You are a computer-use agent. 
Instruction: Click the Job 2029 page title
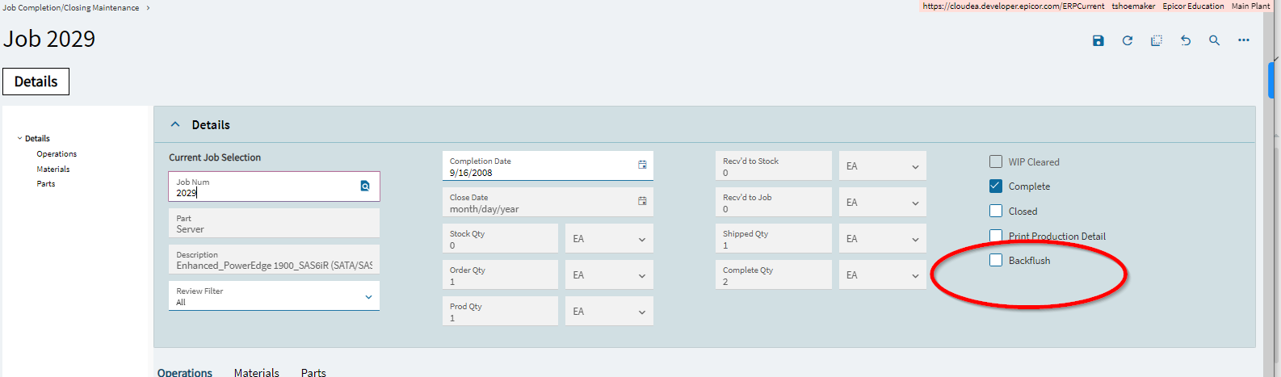pos(49,39)
